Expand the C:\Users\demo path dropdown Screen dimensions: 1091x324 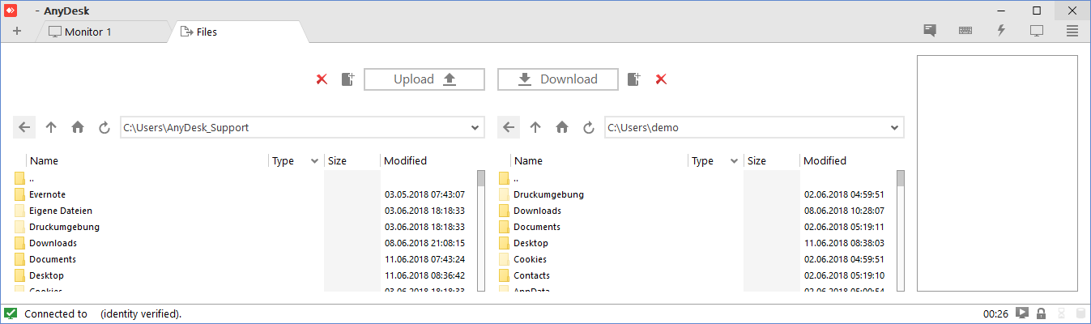[x=895, y=128]
